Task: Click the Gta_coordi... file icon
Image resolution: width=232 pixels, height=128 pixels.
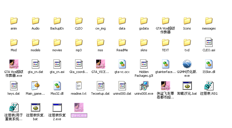Action: pyautogui.click(x=79, y=64)
